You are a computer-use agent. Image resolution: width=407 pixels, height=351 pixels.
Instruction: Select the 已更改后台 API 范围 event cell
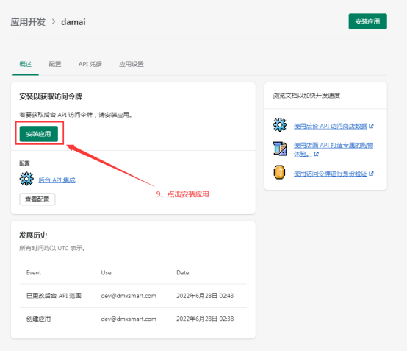pos(54,296)
